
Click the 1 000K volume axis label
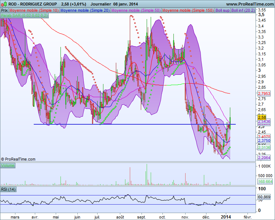(x=264, y=166)
